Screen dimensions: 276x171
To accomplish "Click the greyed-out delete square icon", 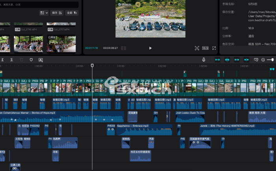I will (x=21, y=60).
